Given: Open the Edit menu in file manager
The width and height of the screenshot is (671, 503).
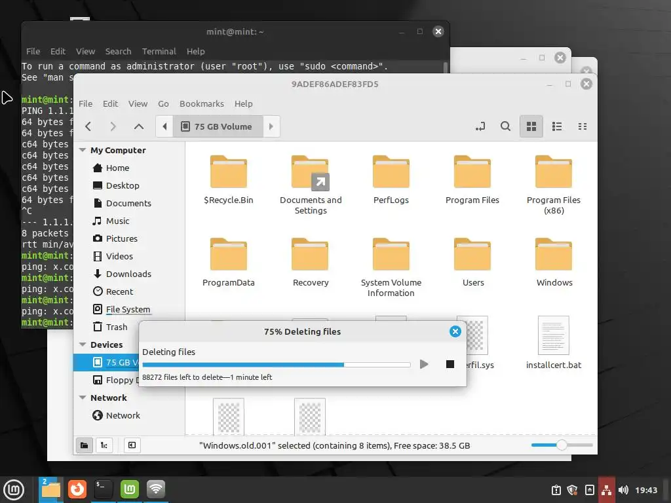Looking at the screenshot, I should click(110, 103).
